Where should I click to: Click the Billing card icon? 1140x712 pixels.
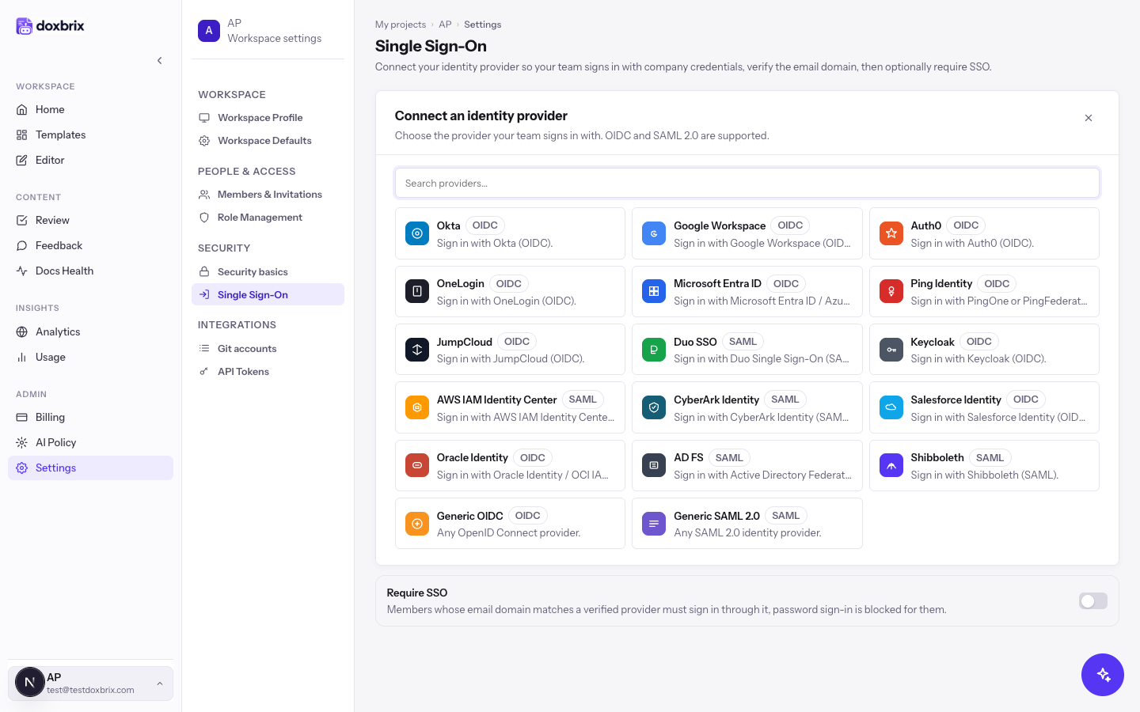pyautogui.click(x=22, y=417)
